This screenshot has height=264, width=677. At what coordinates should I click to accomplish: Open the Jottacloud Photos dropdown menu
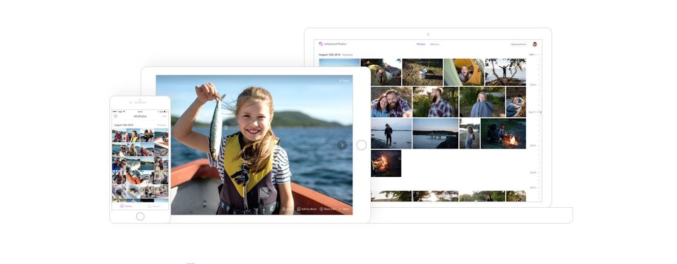336,44
